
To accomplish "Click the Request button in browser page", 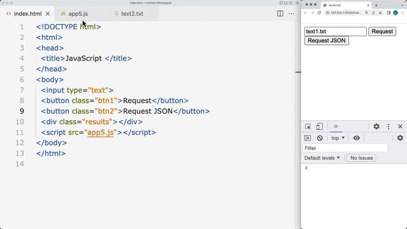I will coord(382,31).
